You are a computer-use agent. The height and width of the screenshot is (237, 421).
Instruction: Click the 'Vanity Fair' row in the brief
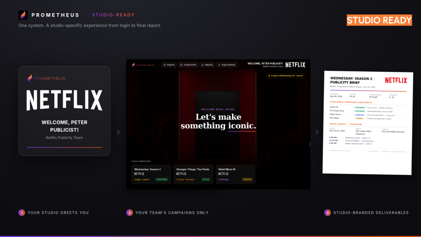click(368, 108)
